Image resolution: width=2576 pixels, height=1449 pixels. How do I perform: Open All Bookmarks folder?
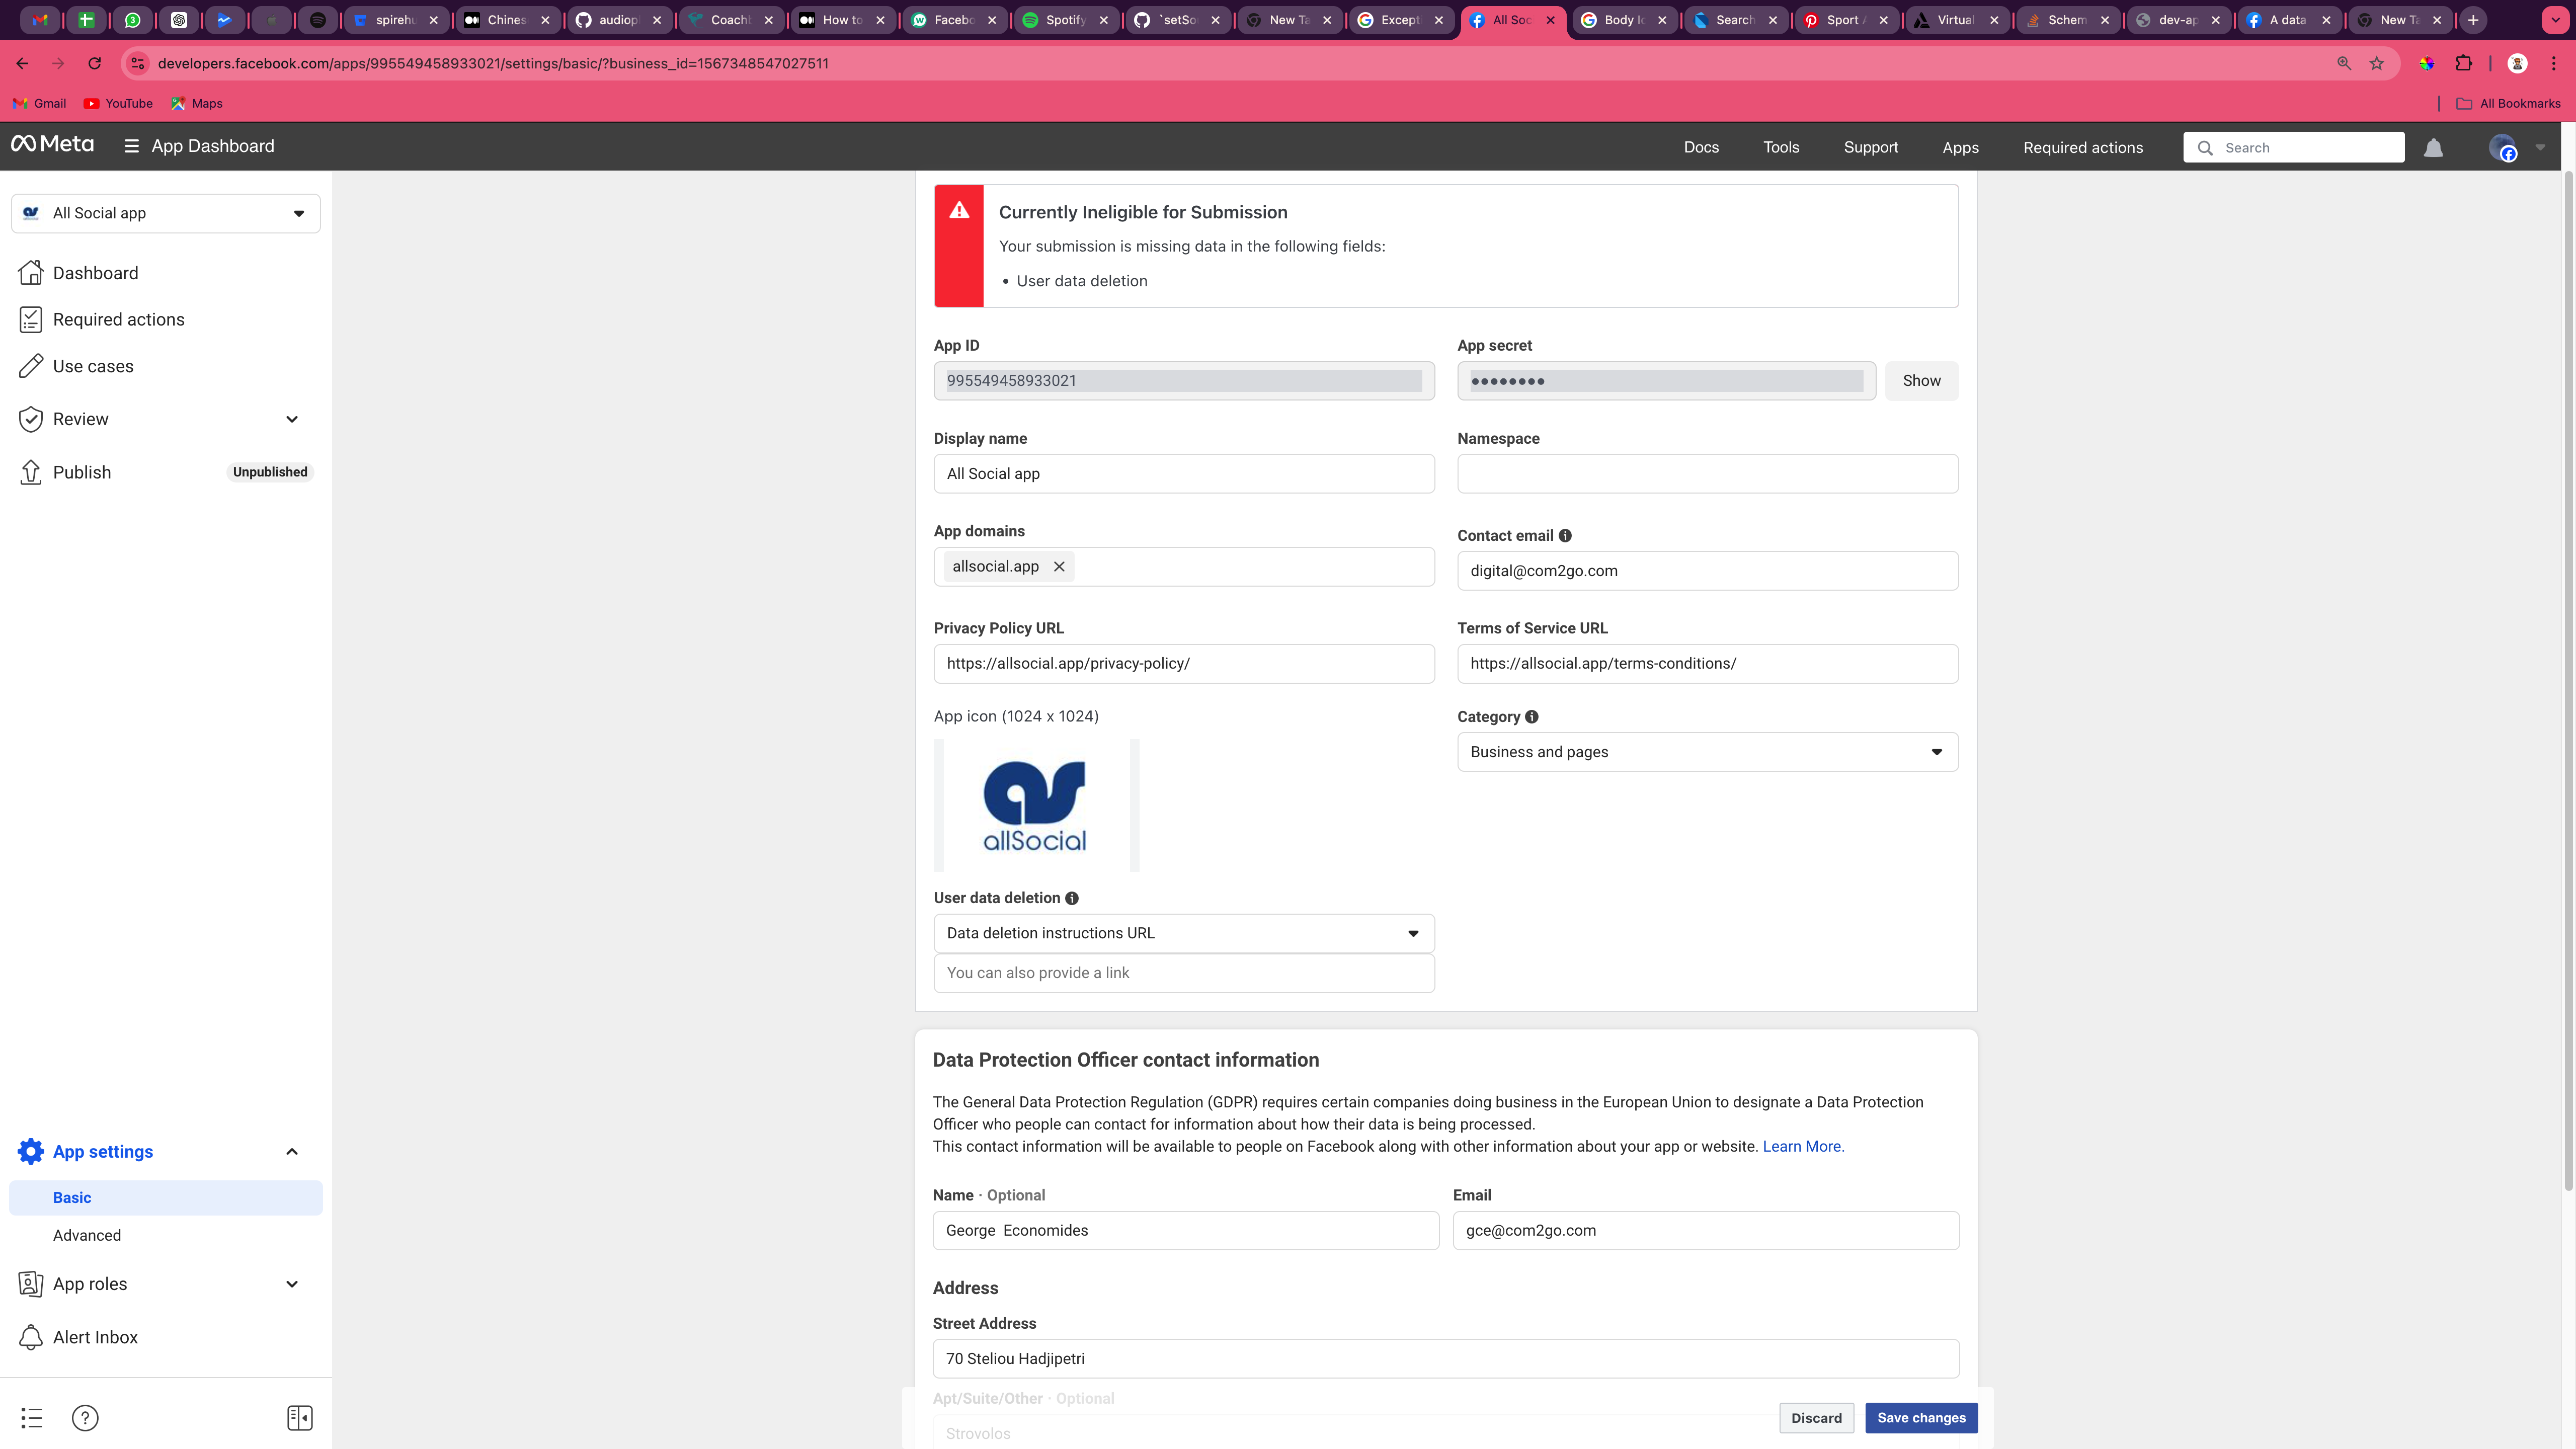(x=2508, y=103)
